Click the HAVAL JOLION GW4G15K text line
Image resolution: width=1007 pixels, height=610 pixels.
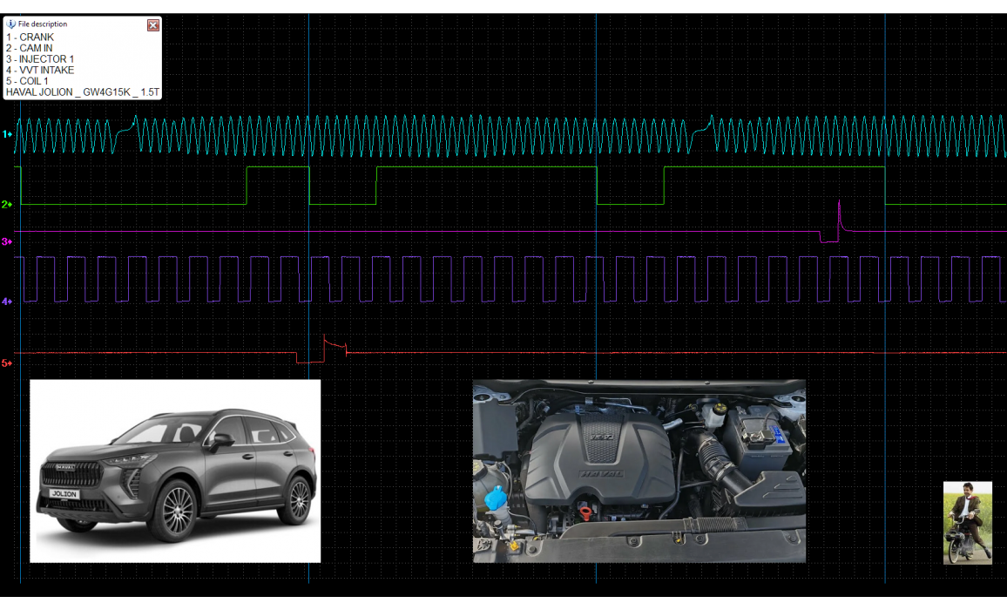click(83, 91)
